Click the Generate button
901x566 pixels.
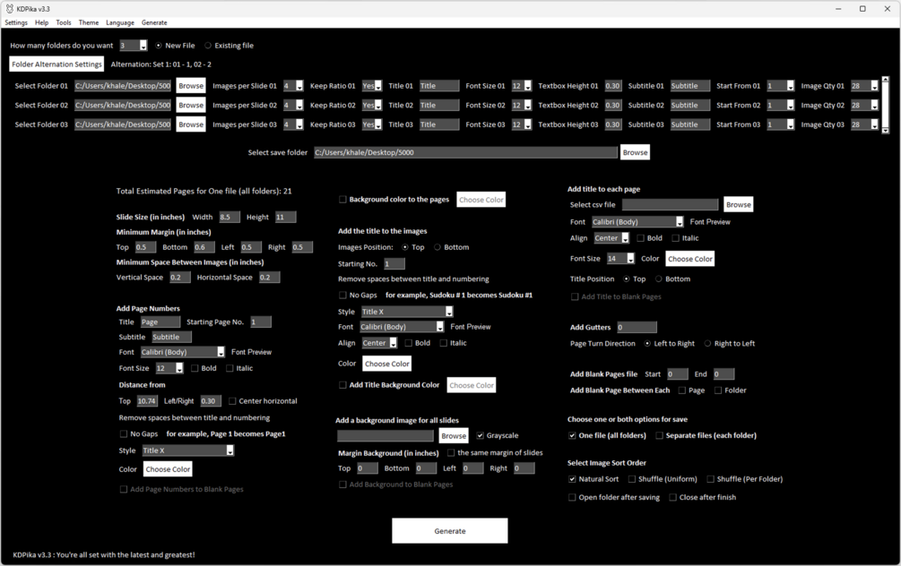coord(449,530)
